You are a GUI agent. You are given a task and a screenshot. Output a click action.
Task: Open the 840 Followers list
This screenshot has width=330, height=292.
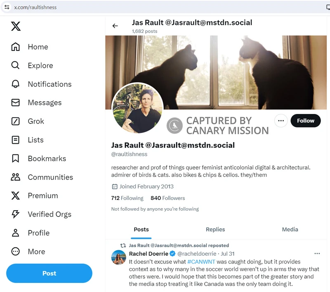(x=168, y=198)
